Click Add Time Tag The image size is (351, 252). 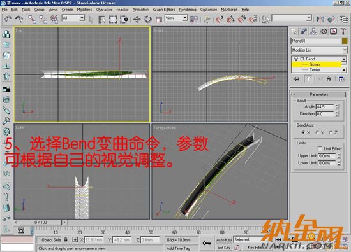pyautogui.click(x=179, y=248)
